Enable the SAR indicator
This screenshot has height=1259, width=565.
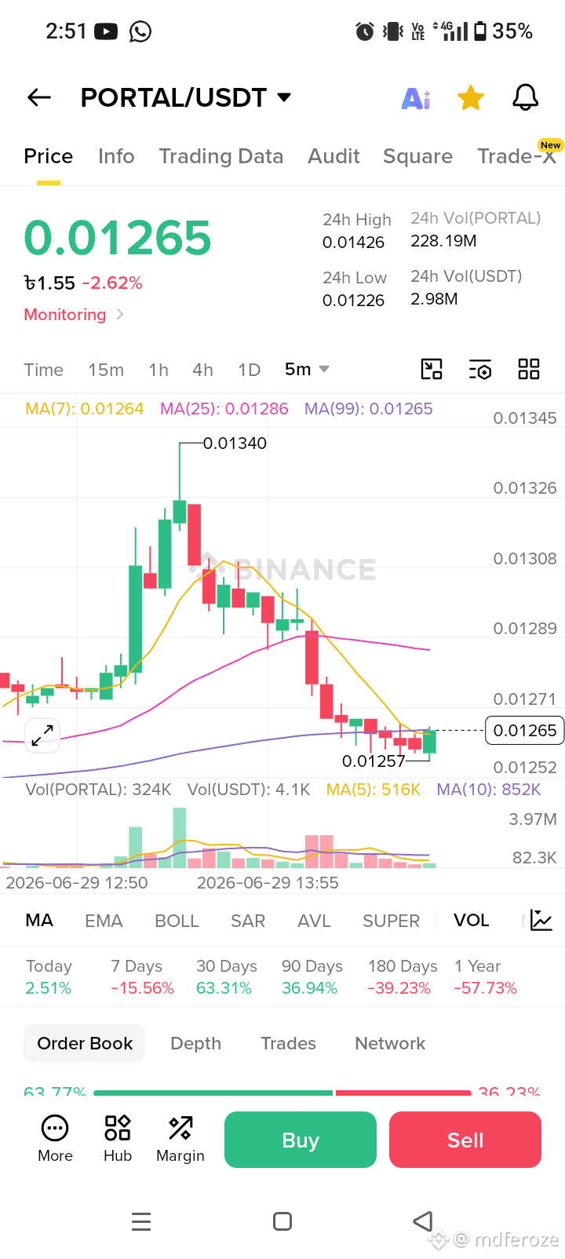pos(248,921)
